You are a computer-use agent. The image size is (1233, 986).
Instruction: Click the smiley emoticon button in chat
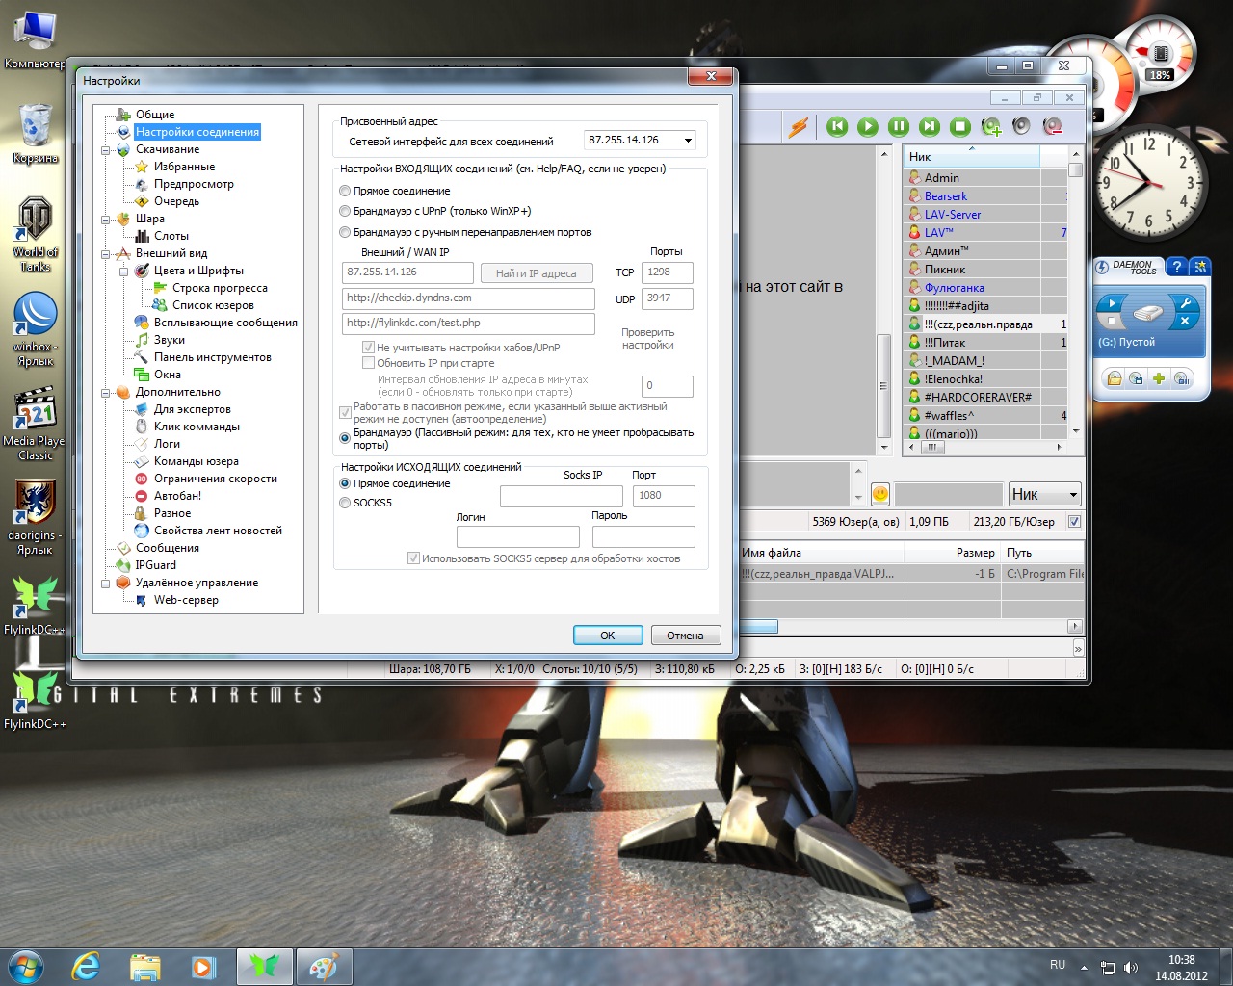tap(880, 494)
